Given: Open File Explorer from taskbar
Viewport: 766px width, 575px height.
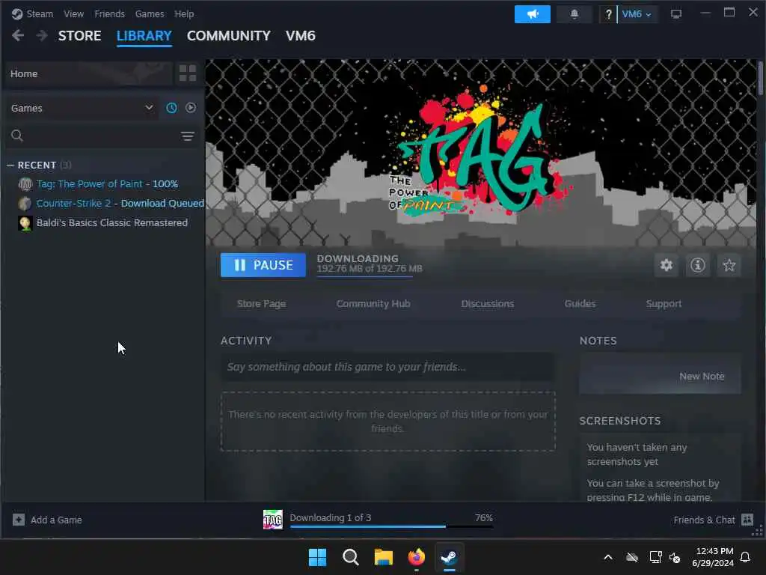Looking at the screenshot, I should click(x=384, y=557).
